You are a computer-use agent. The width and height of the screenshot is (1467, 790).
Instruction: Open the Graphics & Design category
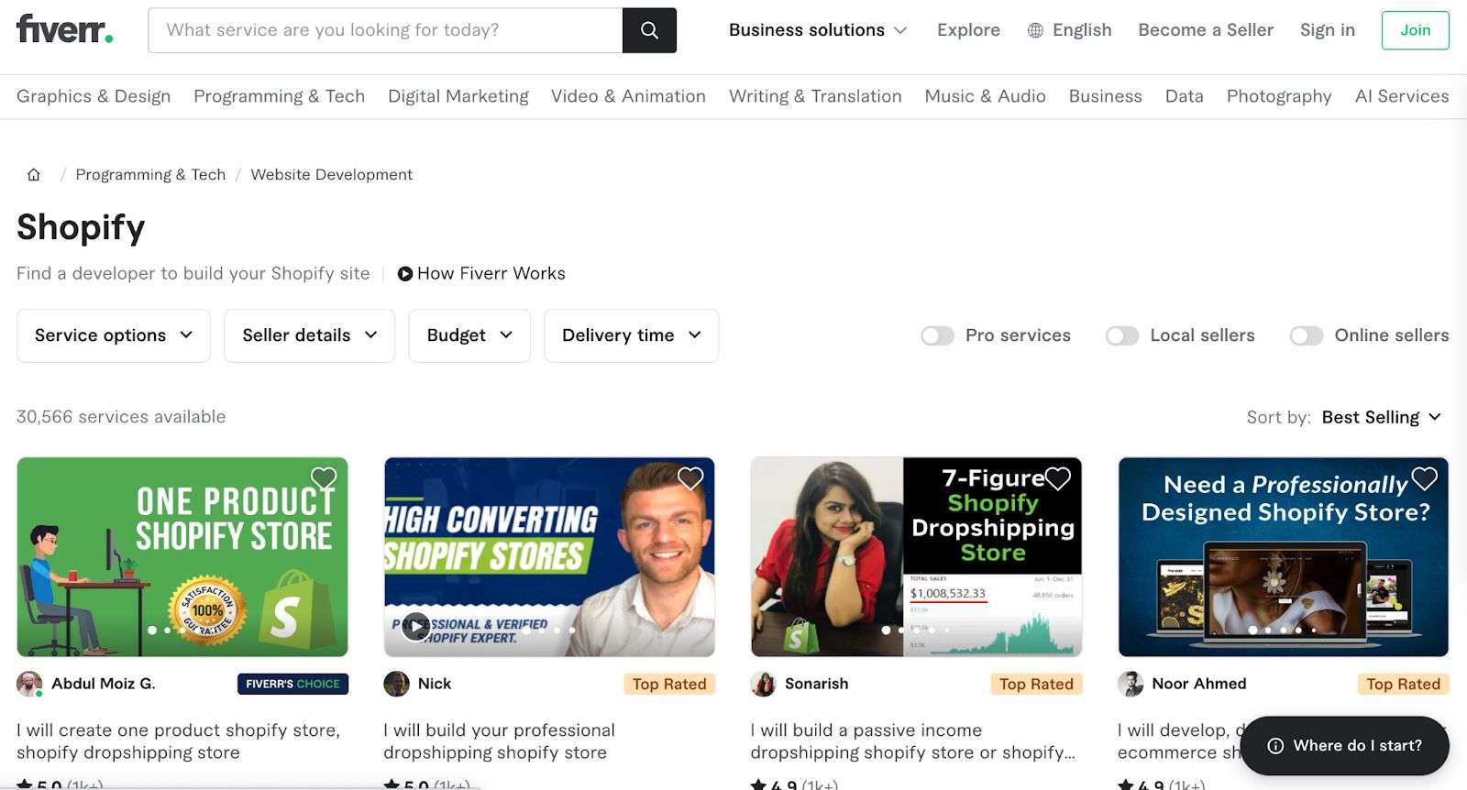(x=94, y=96)
